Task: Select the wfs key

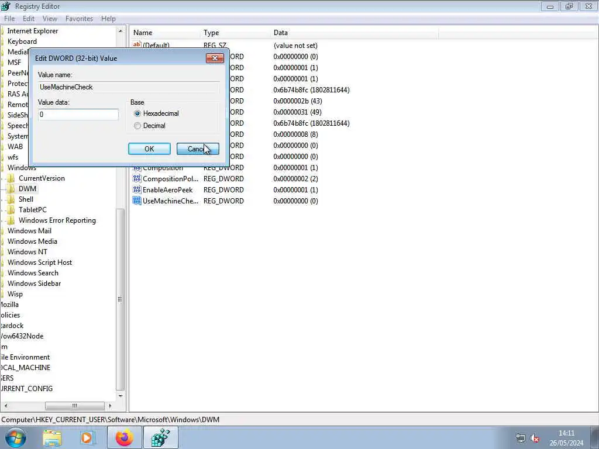Action: click(13, 157)
